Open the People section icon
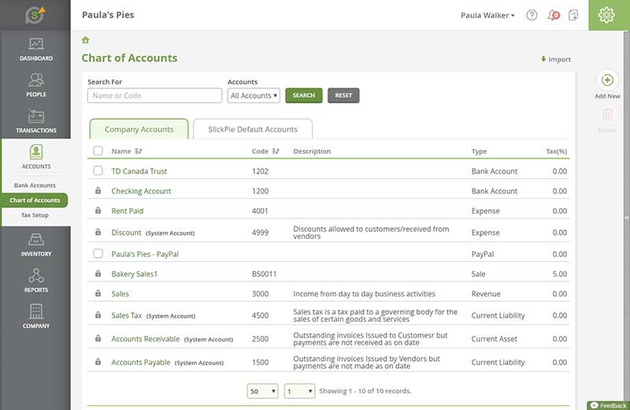 (35, 81)
